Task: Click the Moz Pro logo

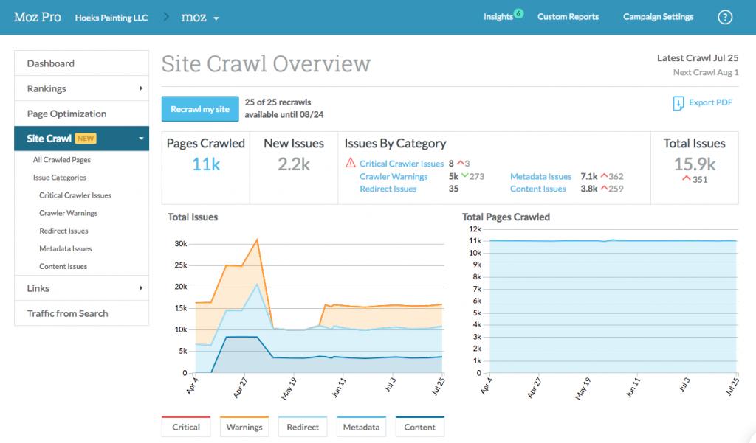Action: click(x=36, y=16)
